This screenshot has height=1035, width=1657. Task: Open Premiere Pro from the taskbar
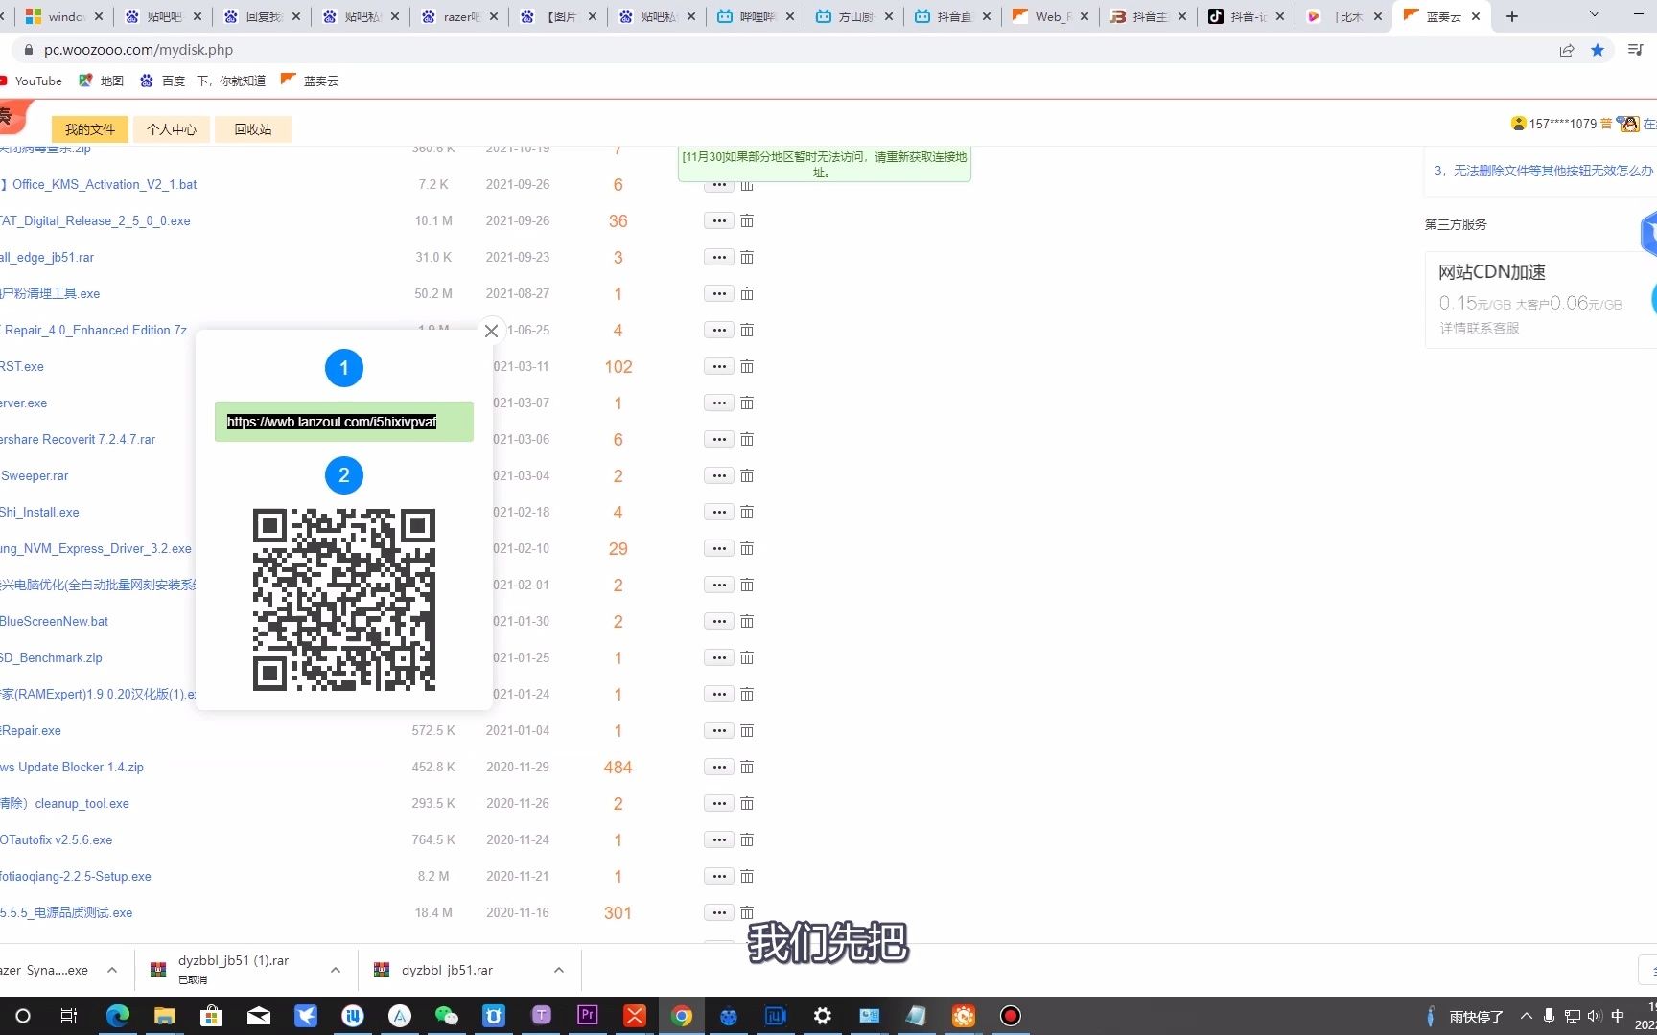tap(588, 1016)
